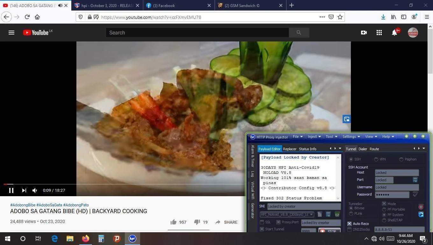433x245 pixels.
Task: Switch to the Facebook browser tab
Action: (x=179, y=5)
